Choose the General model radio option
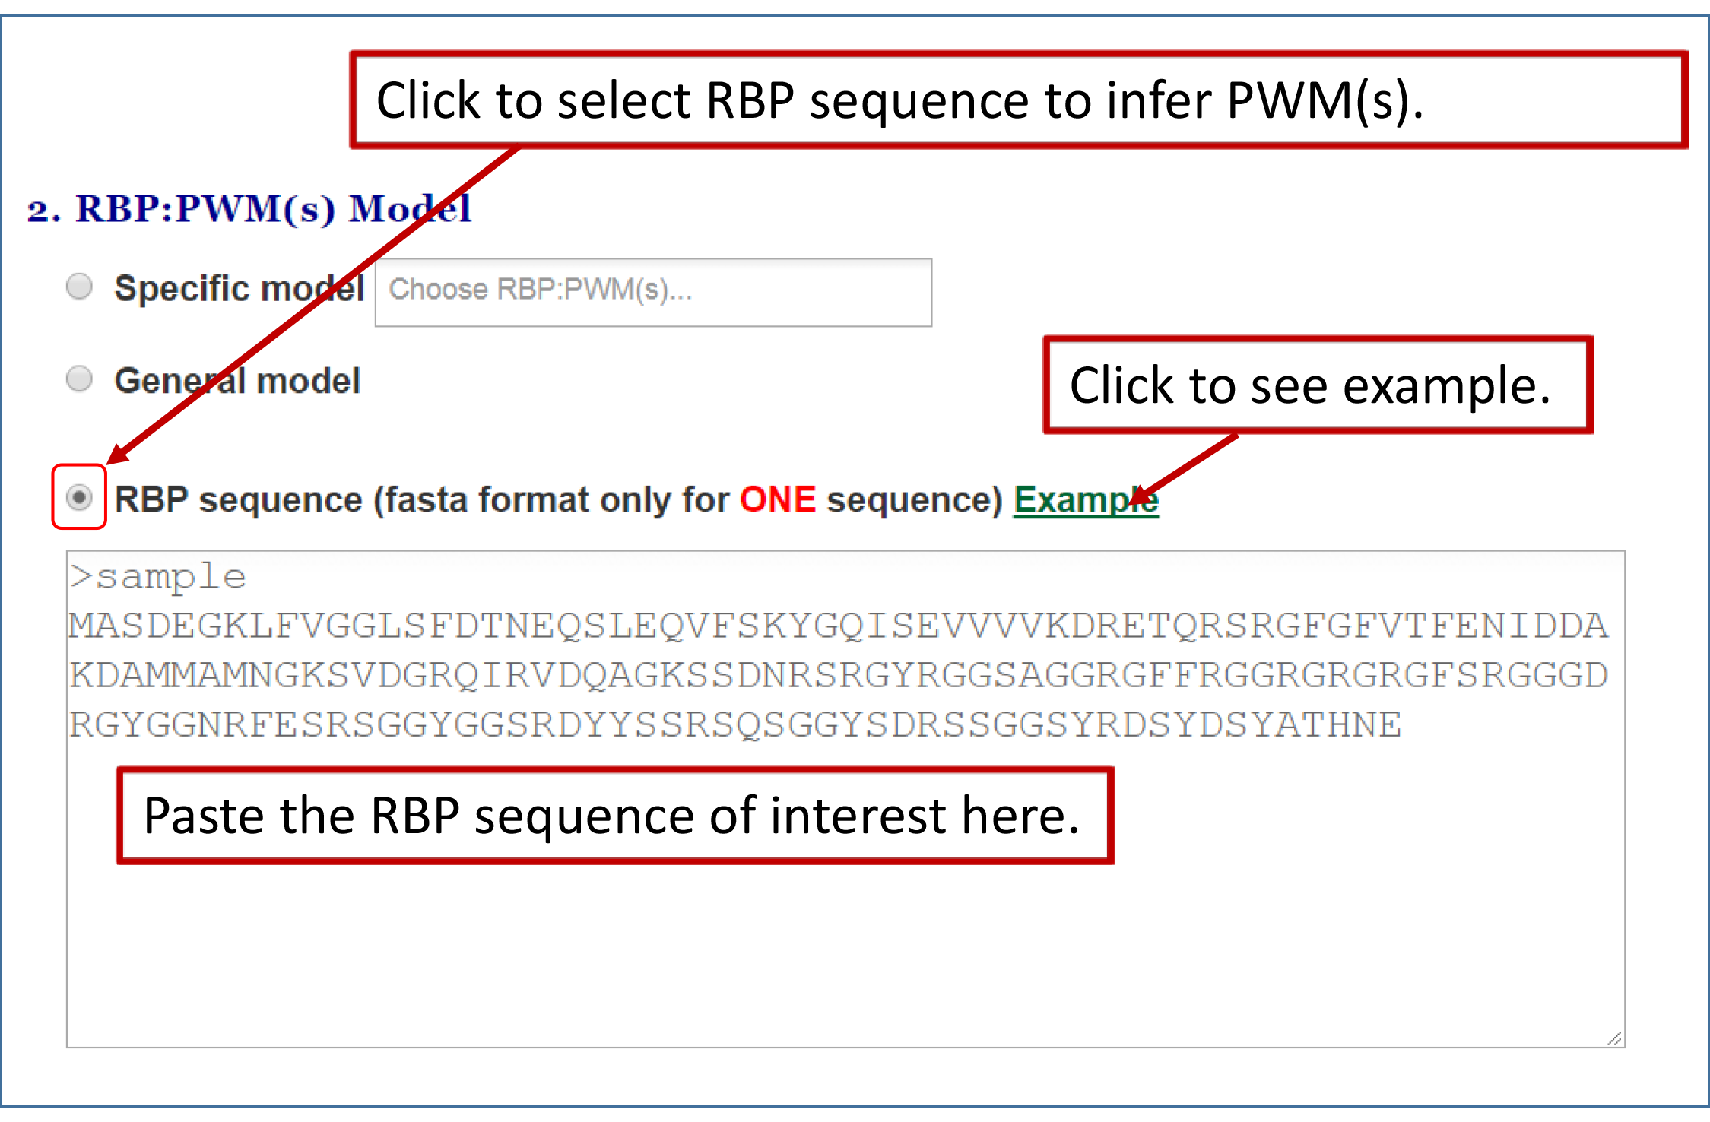 (79, 379)
